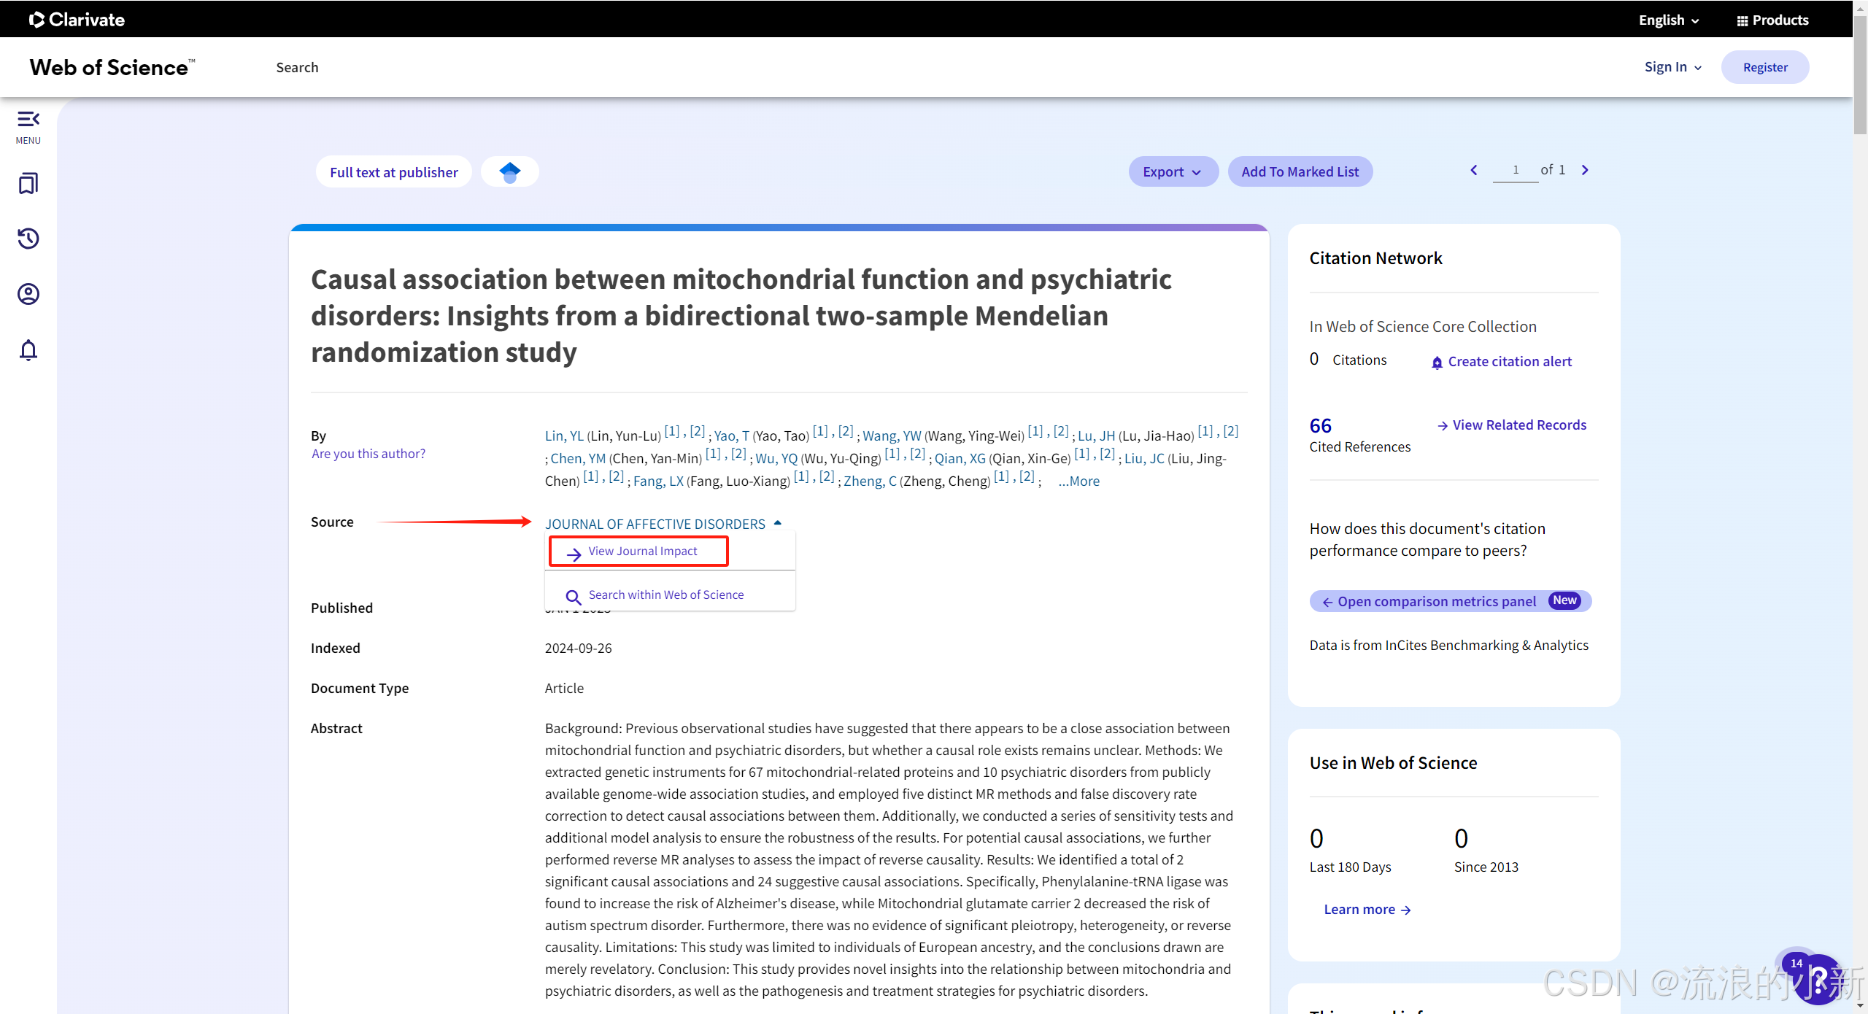Select View Journal Impact menu entry

(x=642, y=551)
